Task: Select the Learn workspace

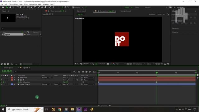Action: 137,7
